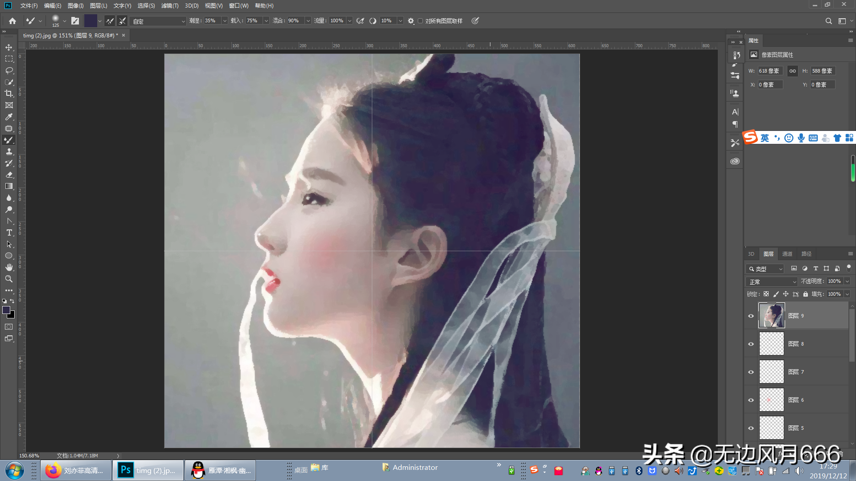Select the Eyedropper tool

coord(9,117)
